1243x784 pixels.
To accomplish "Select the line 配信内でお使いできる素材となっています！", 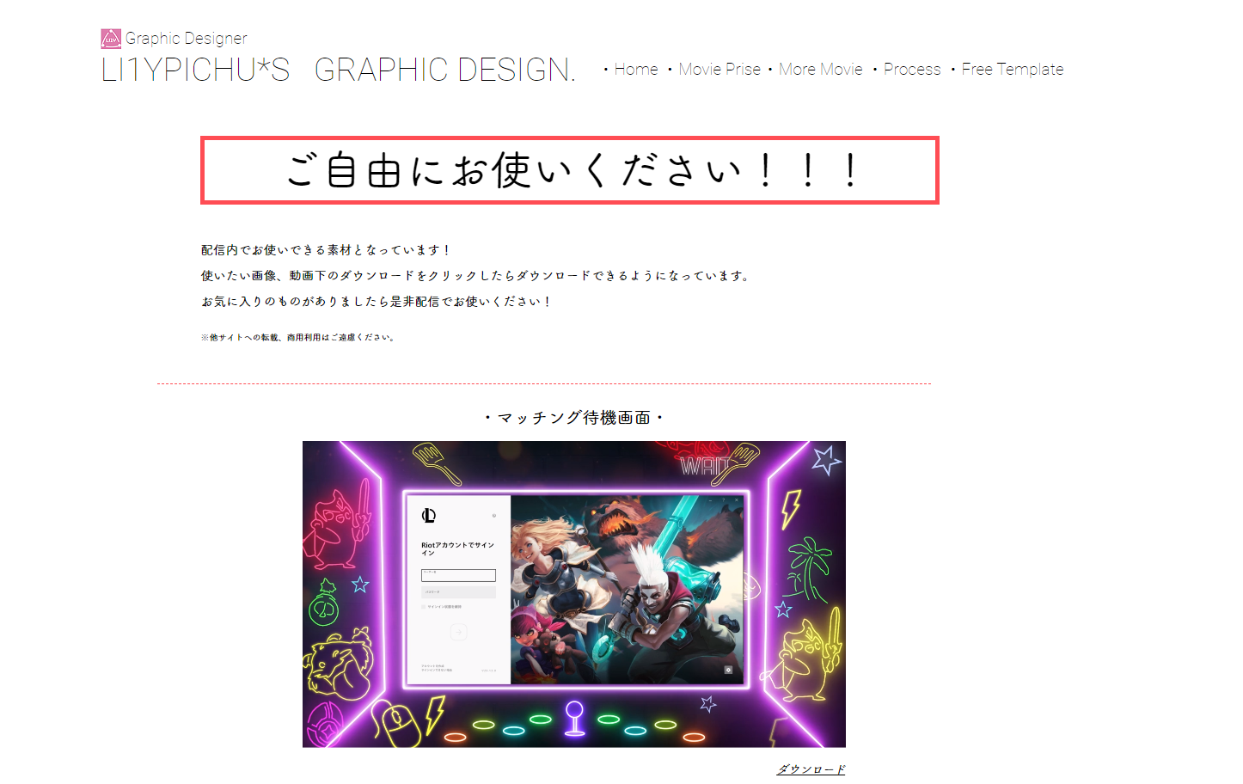I will pos(327,250).
